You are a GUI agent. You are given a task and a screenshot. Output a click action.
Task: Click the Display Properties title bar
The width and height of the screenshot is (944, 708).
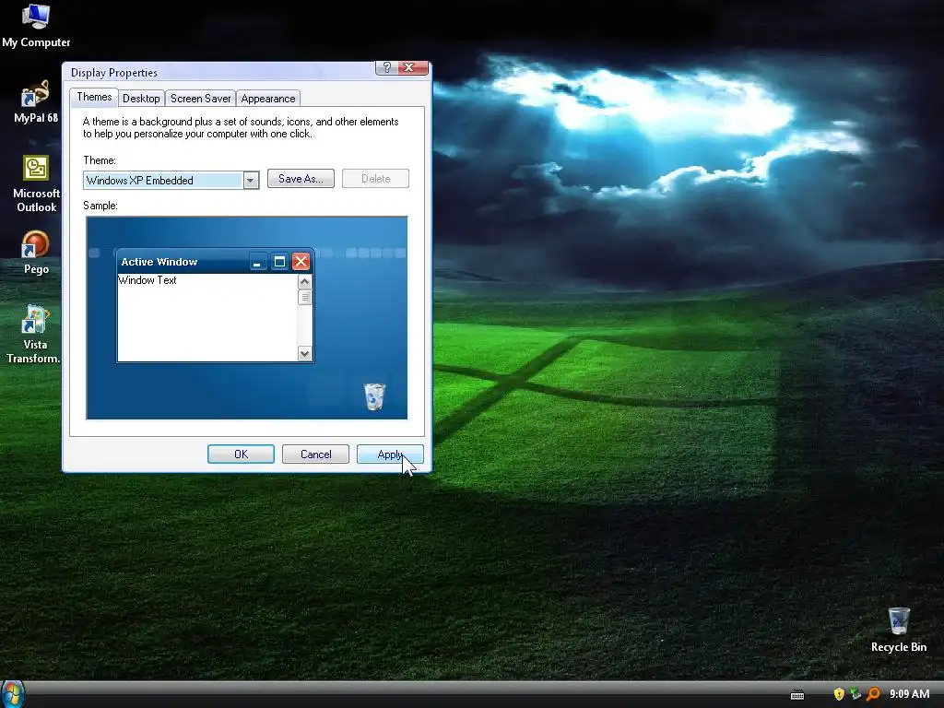pos(219,72)
